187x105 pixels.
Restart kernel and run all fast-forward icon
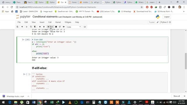[64, 27]
